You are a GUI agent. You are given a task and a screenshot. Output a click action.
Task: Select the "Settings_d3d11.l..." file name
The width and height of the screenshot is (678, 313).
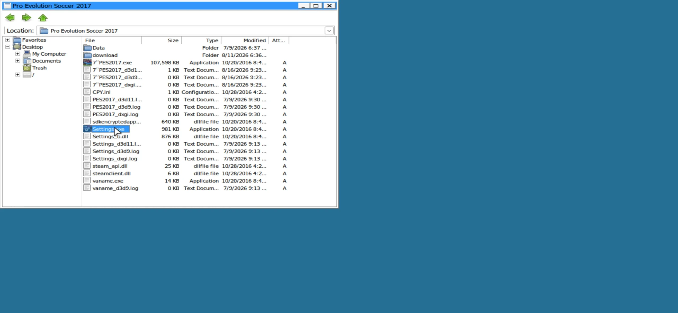point(117,144)
